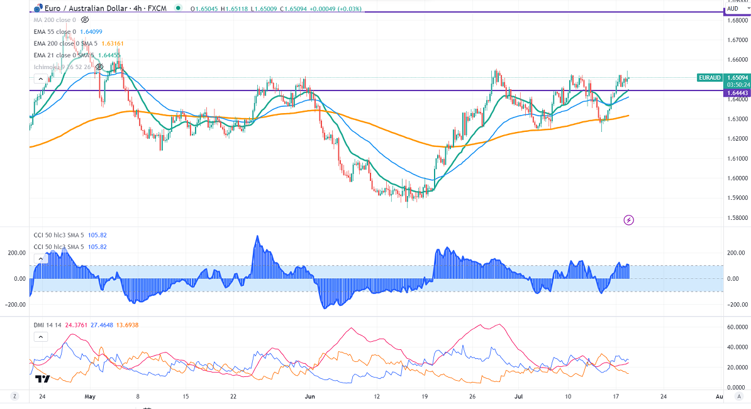Click the 17 date label on time axis
This screenshot has height=409, width=751.
pyautogui.click(x=616, y=396)
